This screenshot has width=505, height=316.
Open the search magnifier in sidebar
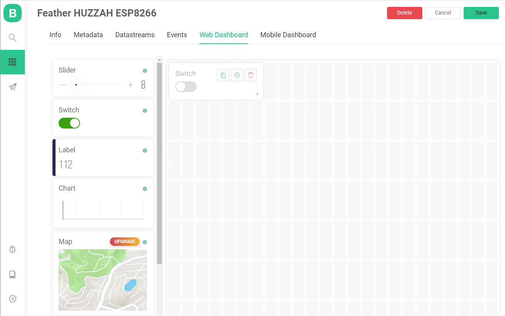pyautogui.click(x=13, y=38)
